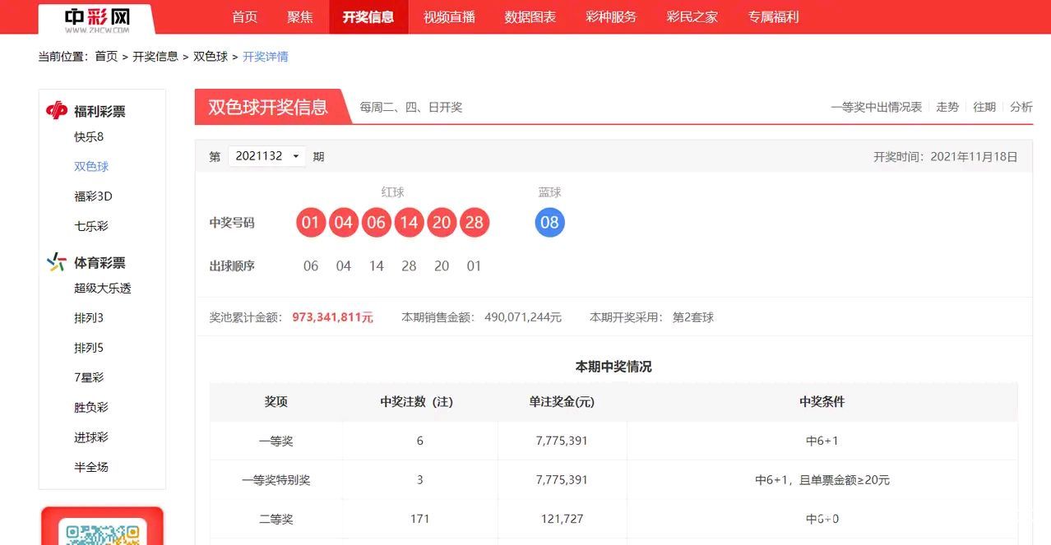This screenshot has height=545, width=1051.
Task: Click the 体育彩票 section heading
Action: [100, 263]
